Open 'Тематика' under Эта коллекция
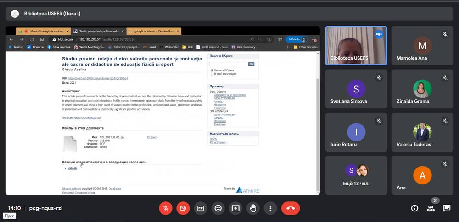The height and width of the screenshot is (222, 459). pos(219,124)
